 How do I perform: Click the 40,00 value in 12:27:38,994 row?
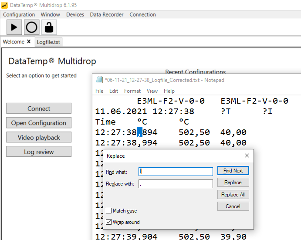[233, 143]
